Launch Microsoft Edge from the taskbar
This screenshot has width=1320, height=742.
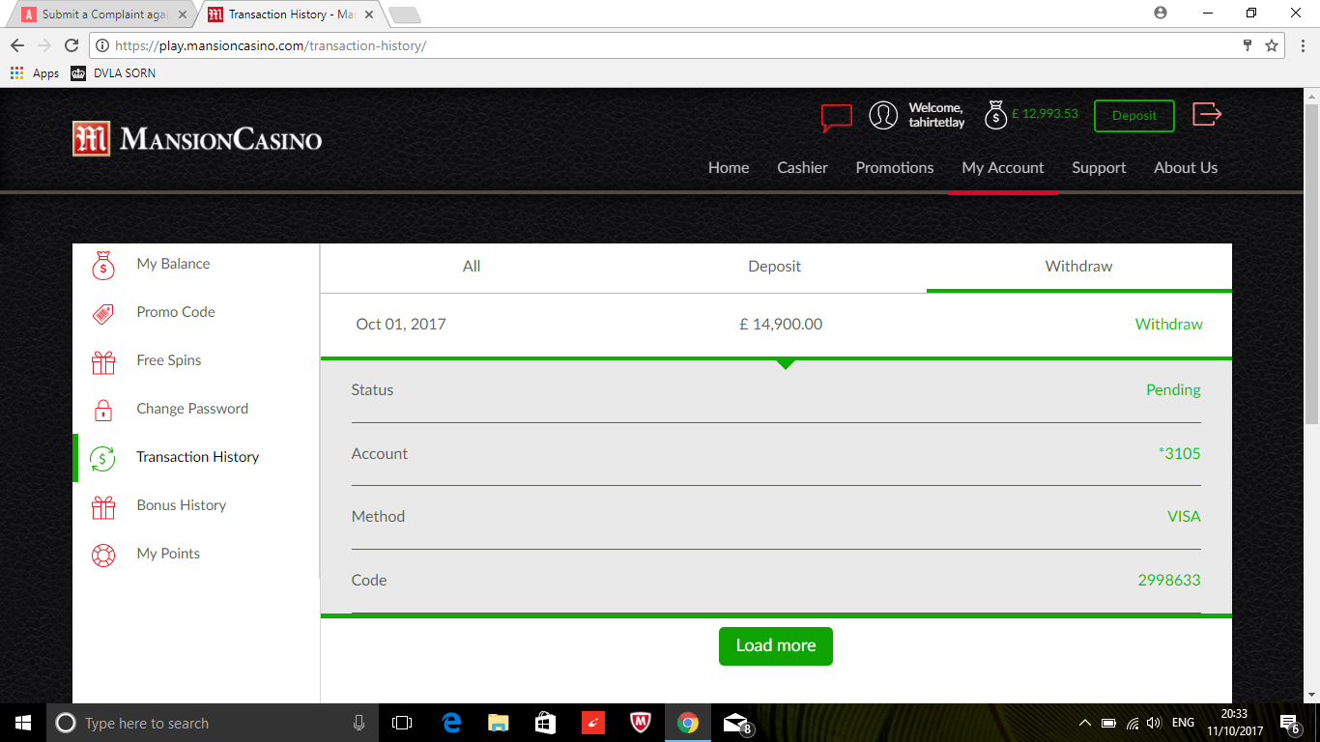tap(451, 723)
